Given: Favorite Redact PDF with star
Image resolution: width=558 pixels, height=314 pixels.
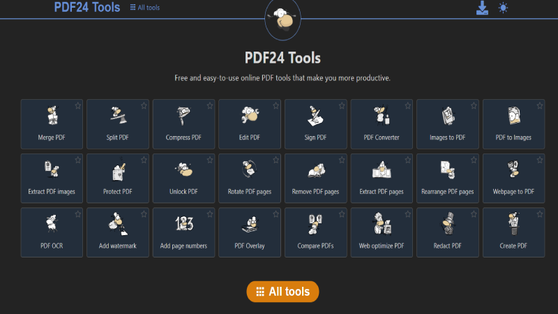Looking at the screenshot, I should (474, 214).
